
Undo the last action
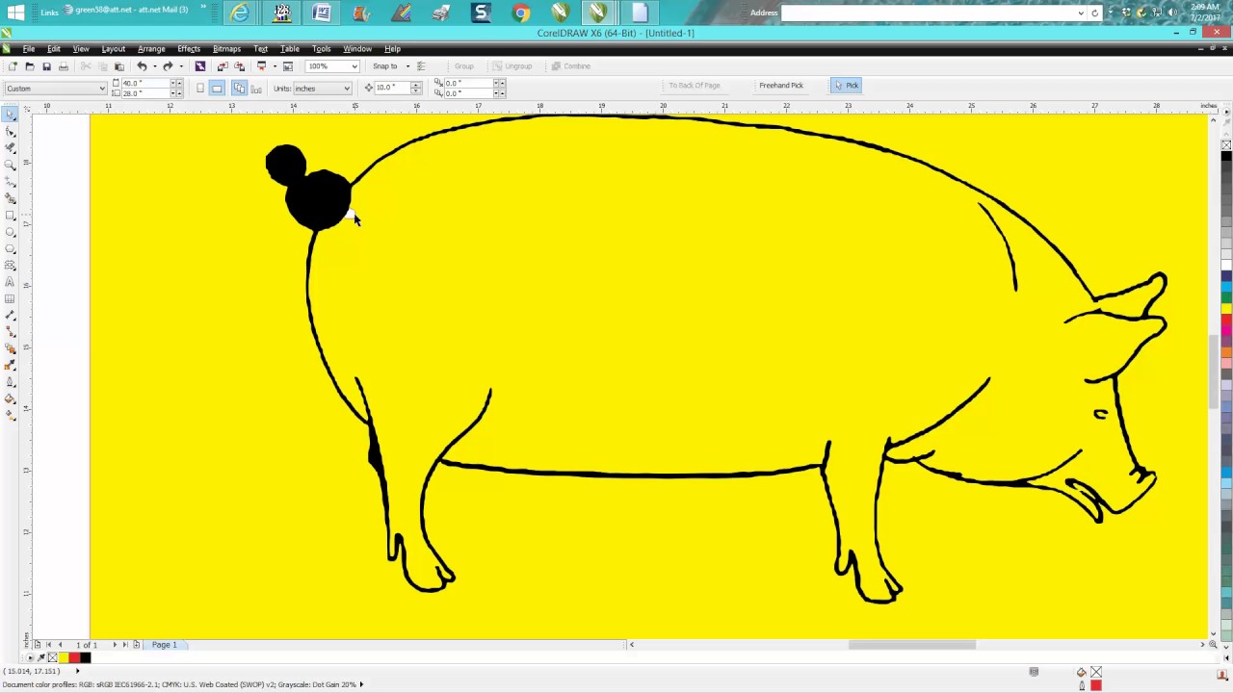pyautogui.click(x=142, y=66)
